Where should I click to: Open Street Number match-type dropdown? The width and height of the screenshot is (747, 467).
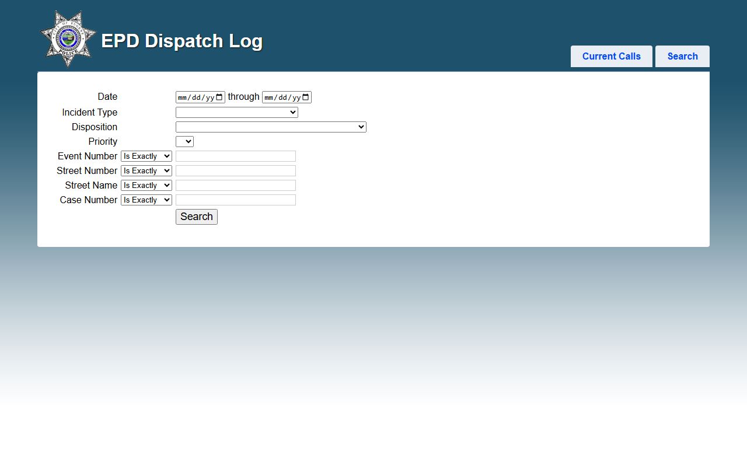(x=146, y=170)
